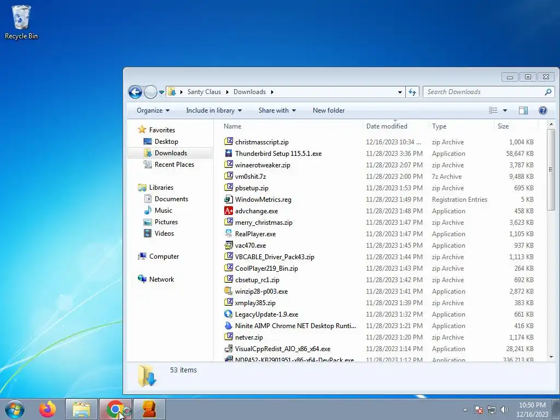Open the Organize menu
Screen dimensions: 560x420
point(153,110)
